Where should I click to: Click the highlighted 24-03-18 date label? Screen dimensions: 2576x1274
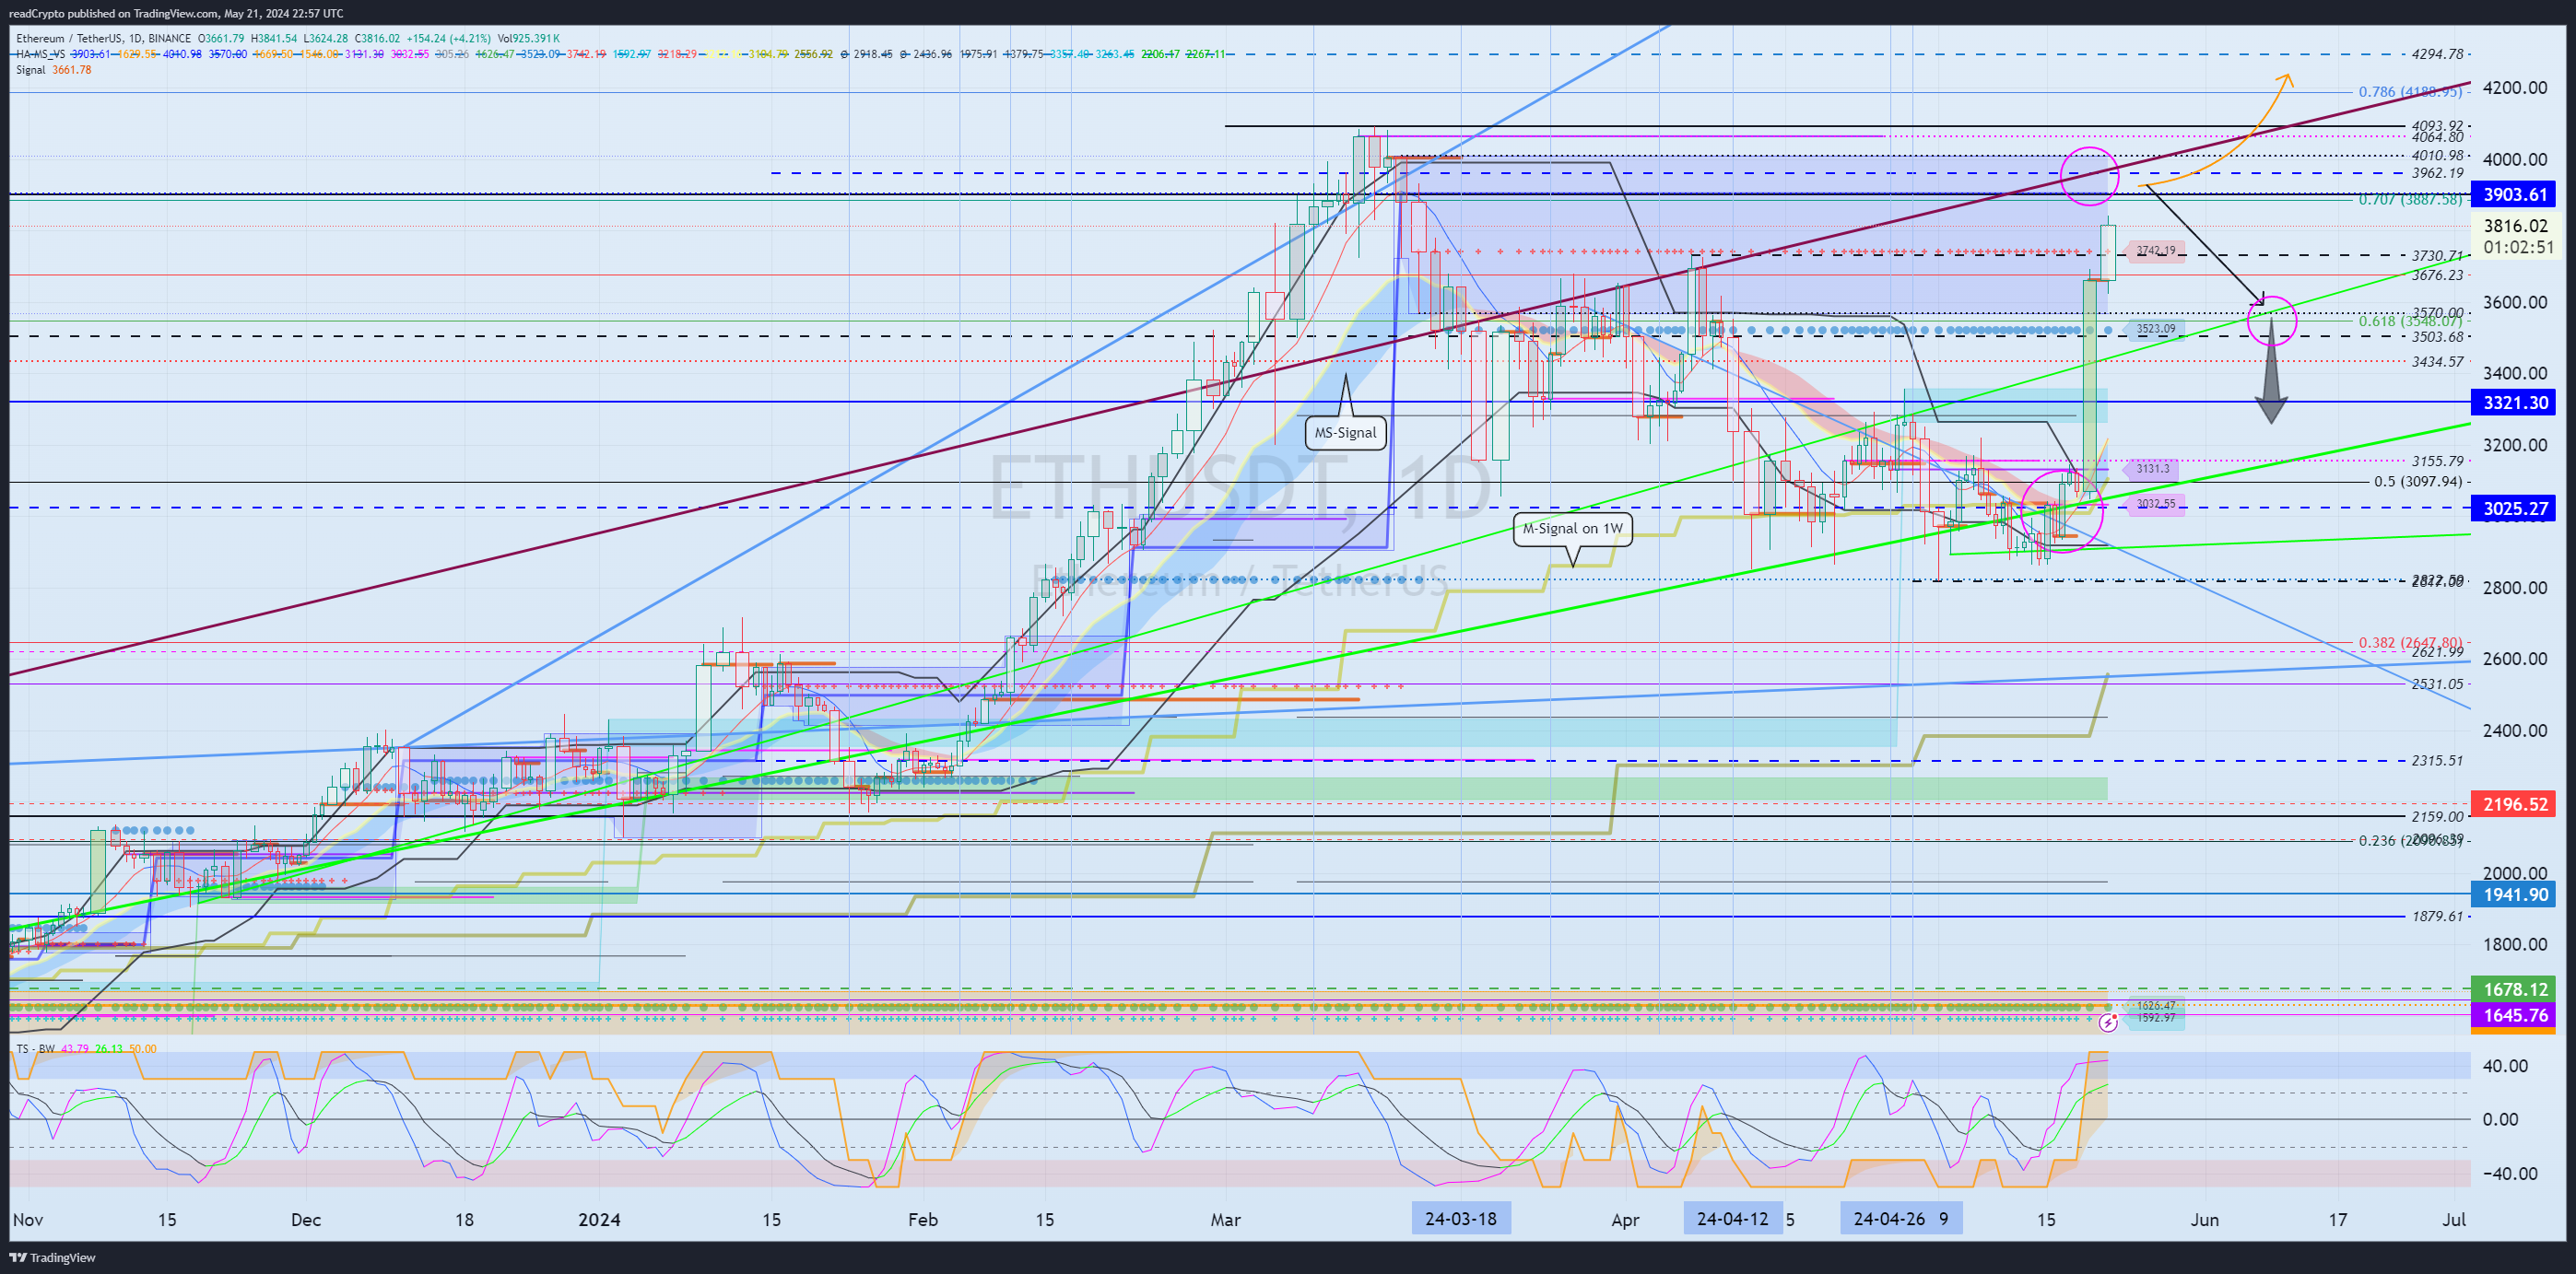pyautogui.click(x=1461, y=1219)
